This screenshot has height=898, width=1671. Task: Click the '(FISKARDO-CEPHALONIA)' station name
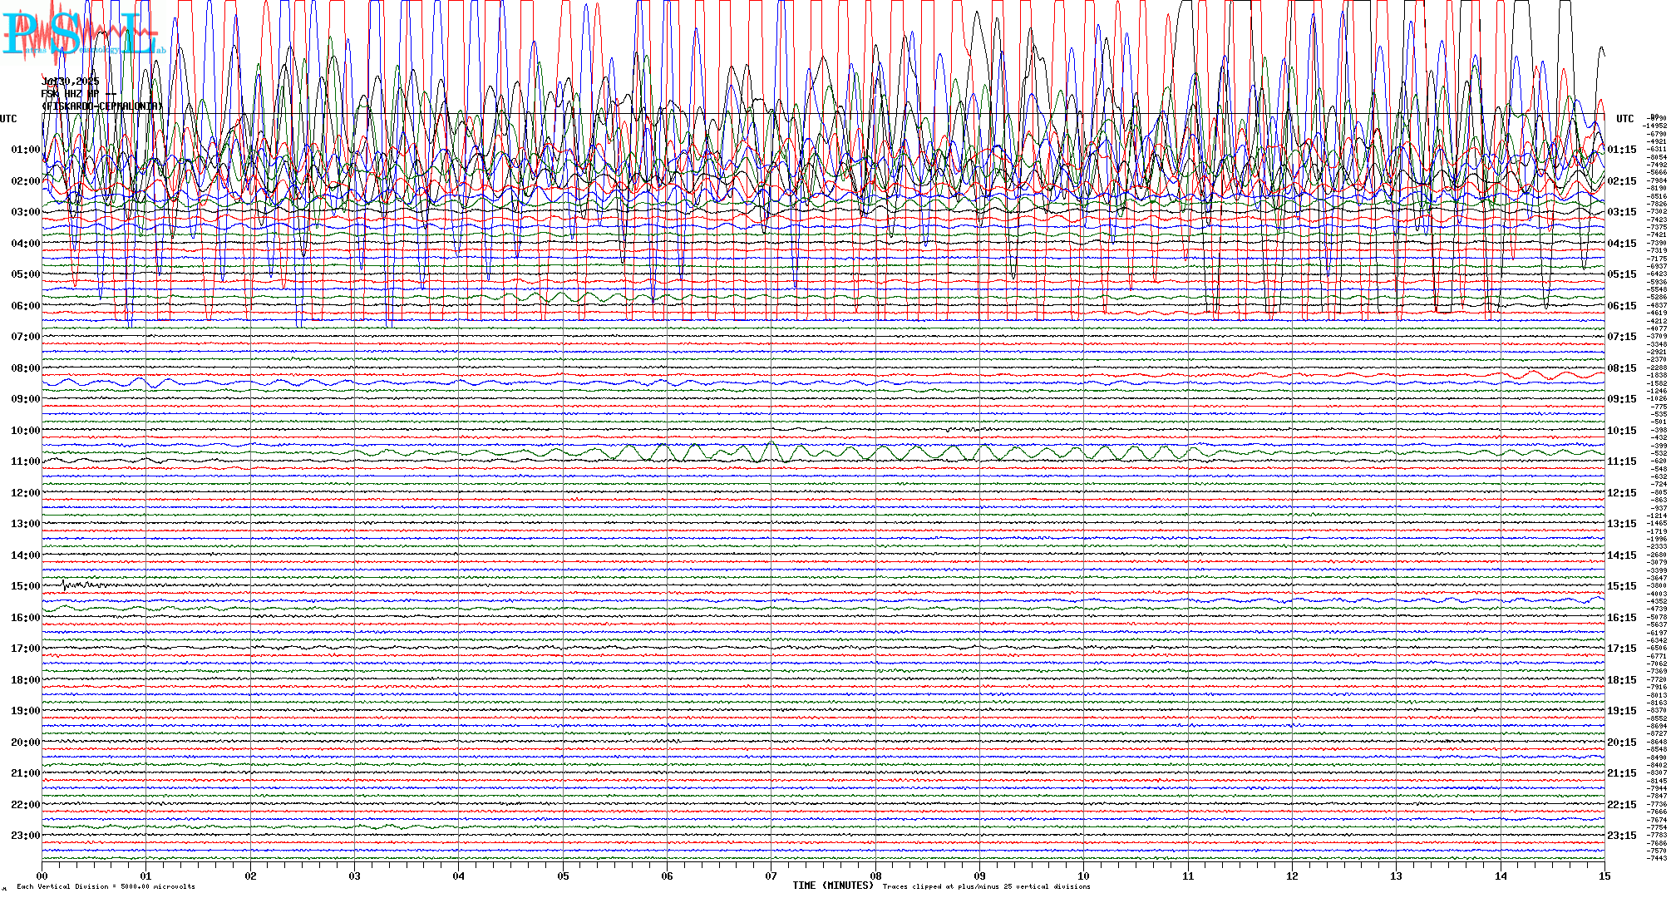click(101, 106)
